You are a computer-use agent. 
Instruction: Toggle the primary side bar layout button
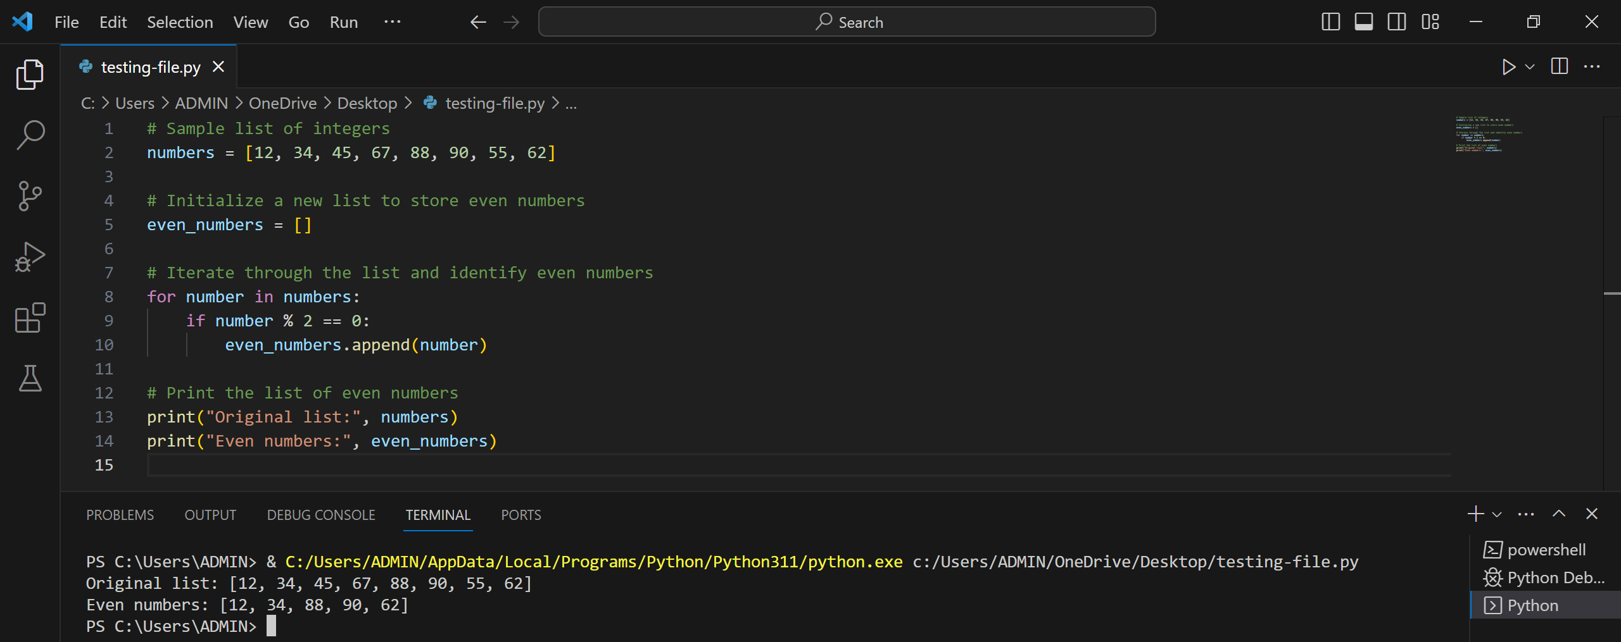click(1331, 22)
